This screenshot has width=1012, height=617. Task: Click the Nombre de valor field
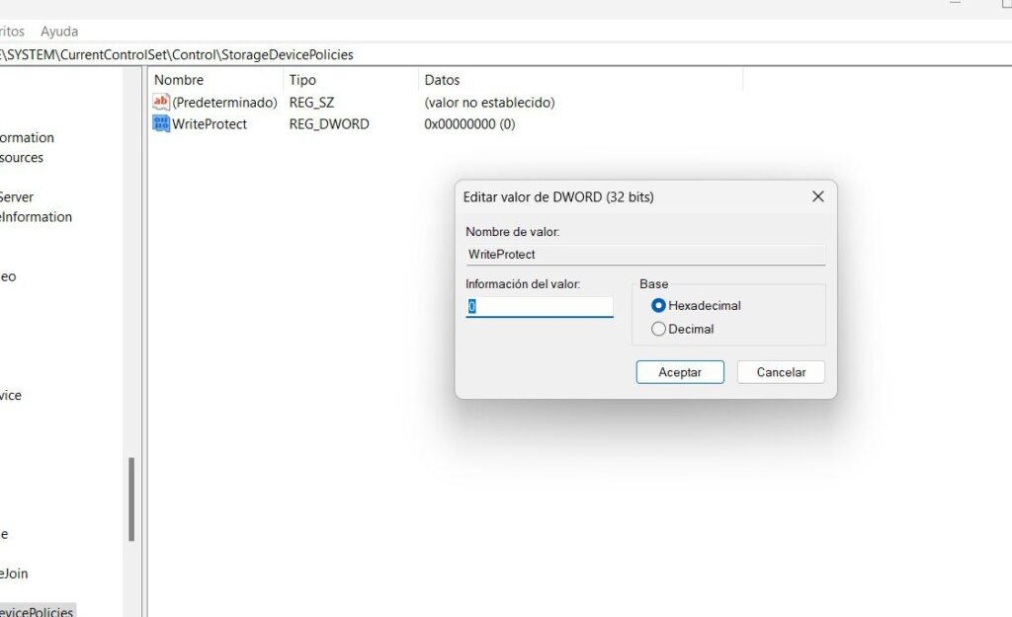[x=645, y=254]
